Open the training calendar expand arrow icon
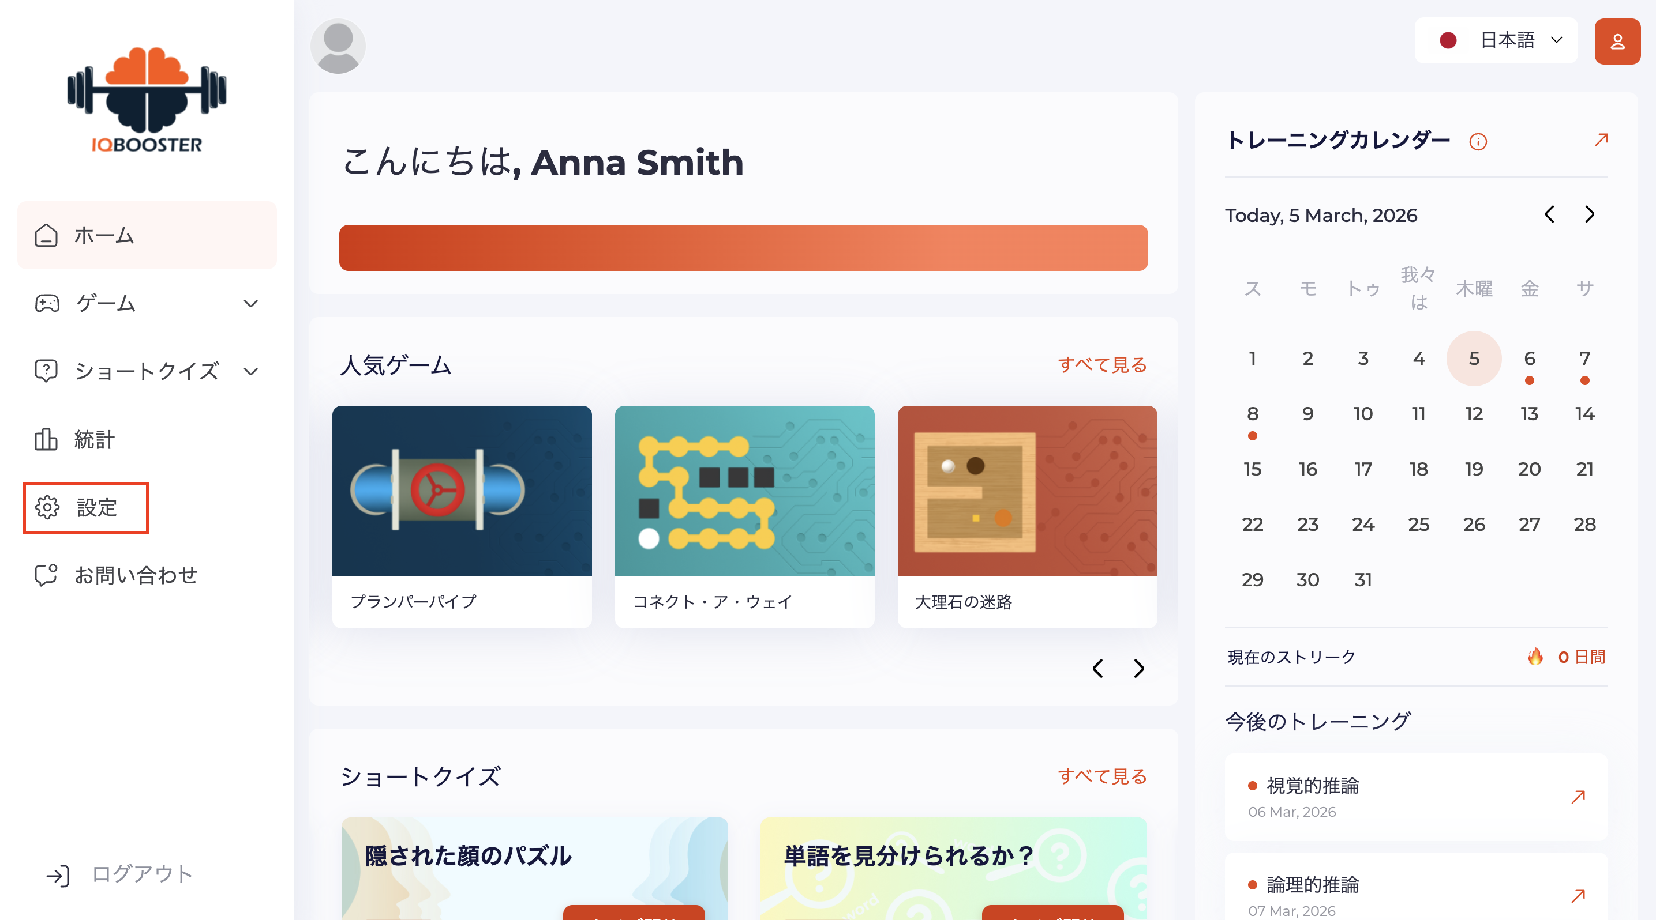1656x920 pixels. 1601,140
